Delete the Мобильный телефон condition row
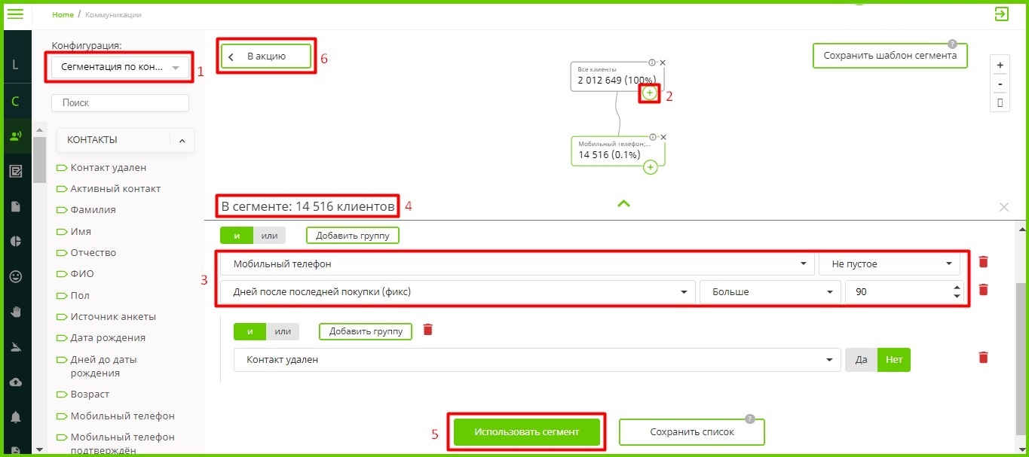The image size is (1029, 457). click(983, 262)
